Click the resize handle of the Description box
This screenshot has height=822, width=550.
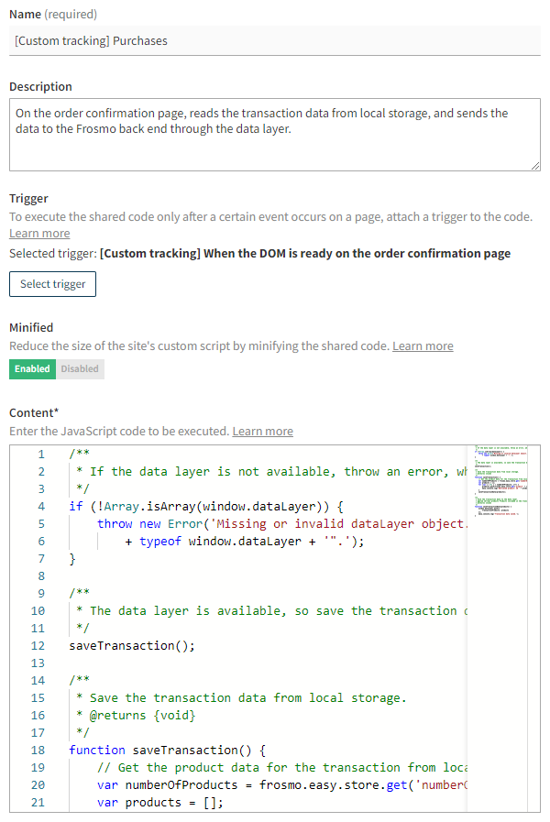tap(534, 164)
